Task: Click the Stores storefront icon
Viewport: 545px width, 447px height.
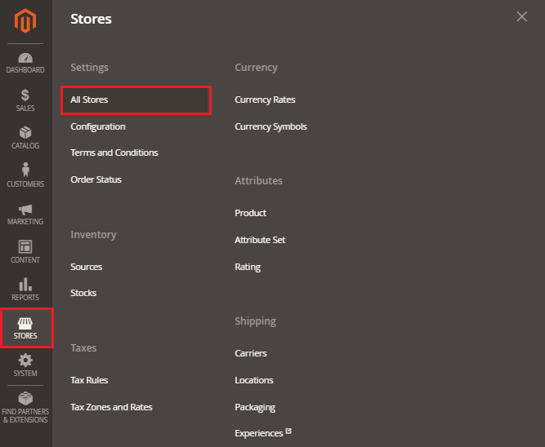Action: [25, 323]
